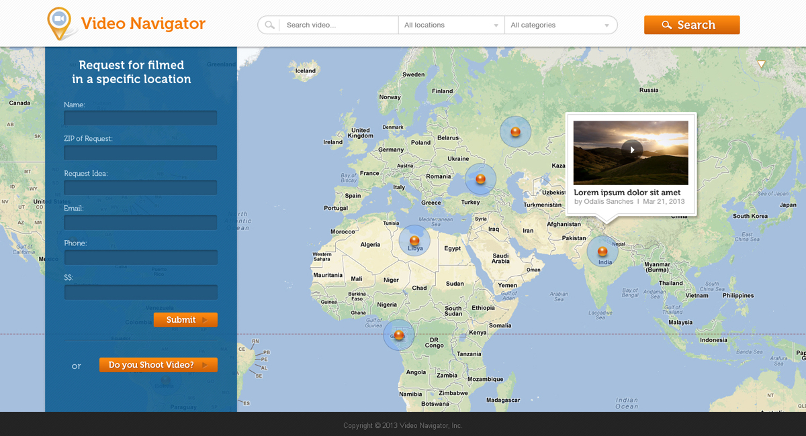Click the $$ input field
806x436 pixels.
[140, 292]
